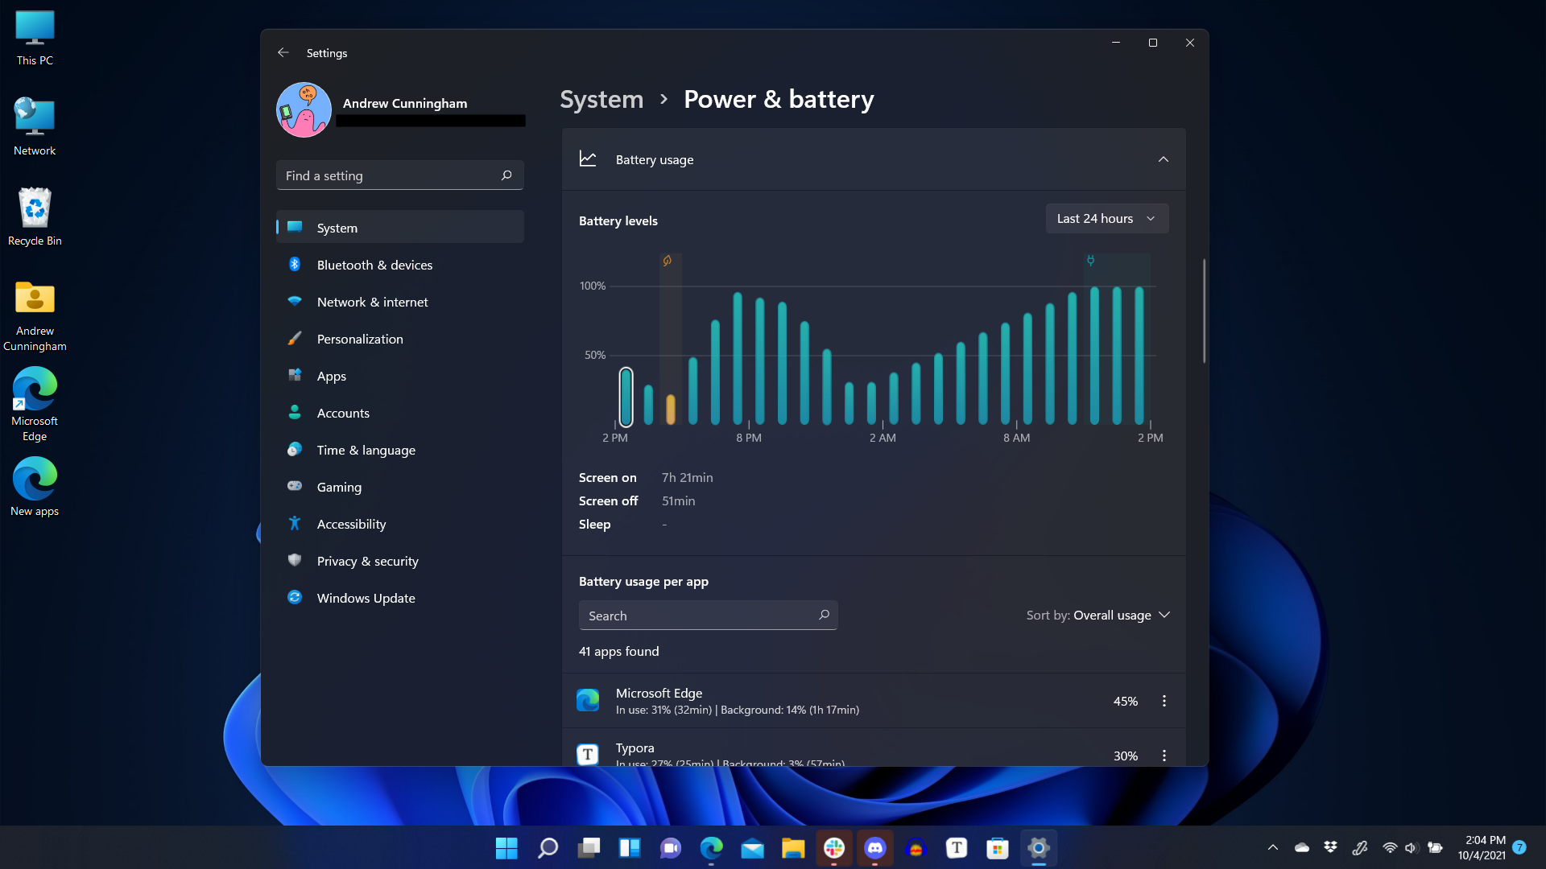Open Windows Start menu on the taskbar
This screenshot has width=1546, height=869.
[506, 848]
